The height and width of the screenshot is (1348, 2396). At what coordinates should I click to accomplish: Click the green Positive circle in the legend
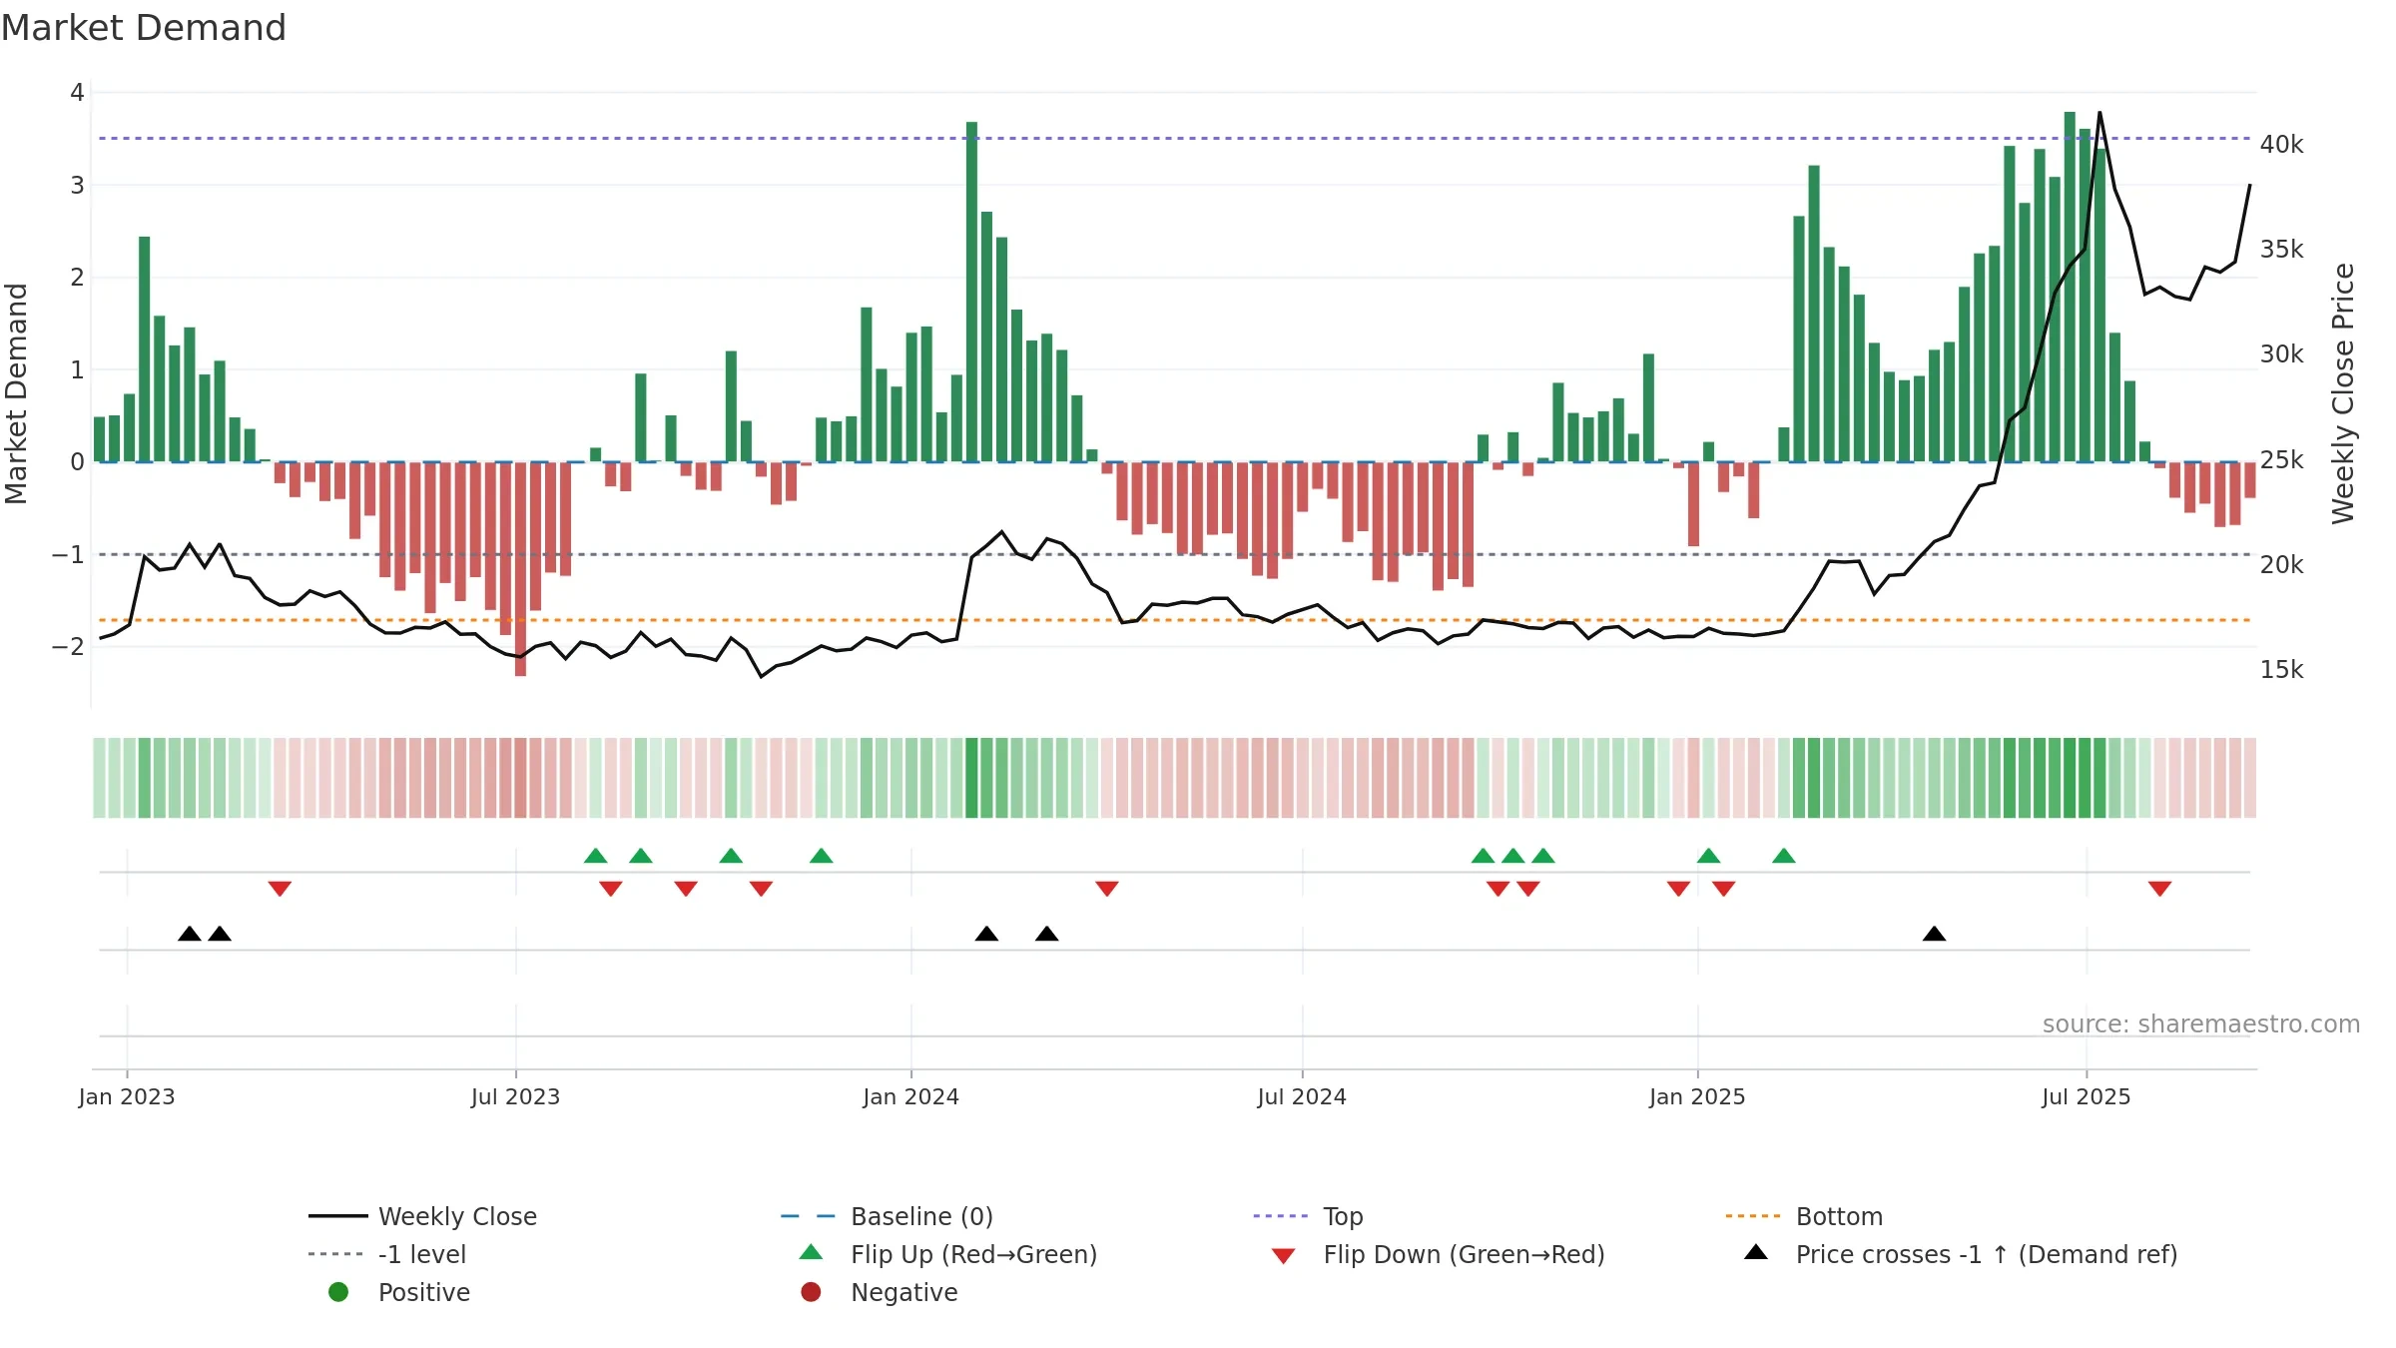coord(338,1292)
